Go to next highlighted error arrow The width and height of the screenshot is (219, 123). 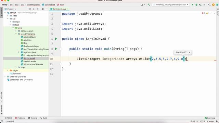coord(215,13)
